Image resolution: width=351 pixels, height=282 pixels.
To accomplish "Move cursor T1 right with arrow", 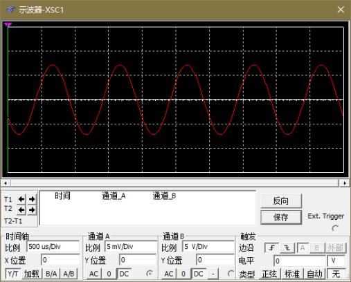I will click(x=32, y=199).
